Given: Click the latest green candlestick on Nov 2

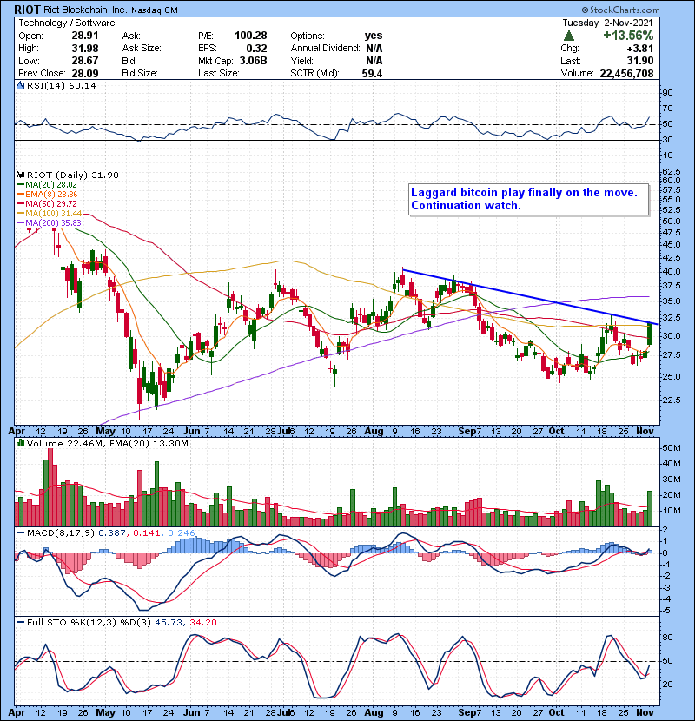Looking at the screenshot, I should 650,334.
